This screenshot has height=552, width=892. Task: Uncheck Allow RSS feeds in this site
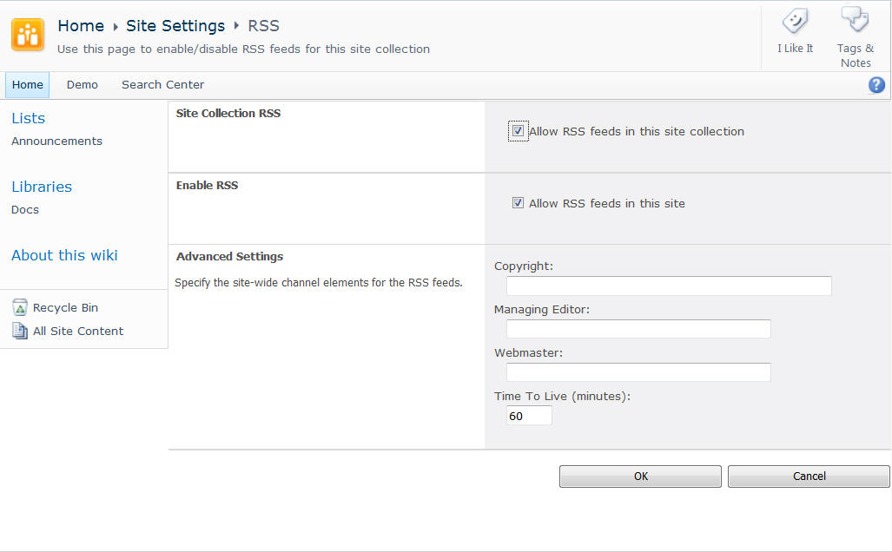pos(518,202)
